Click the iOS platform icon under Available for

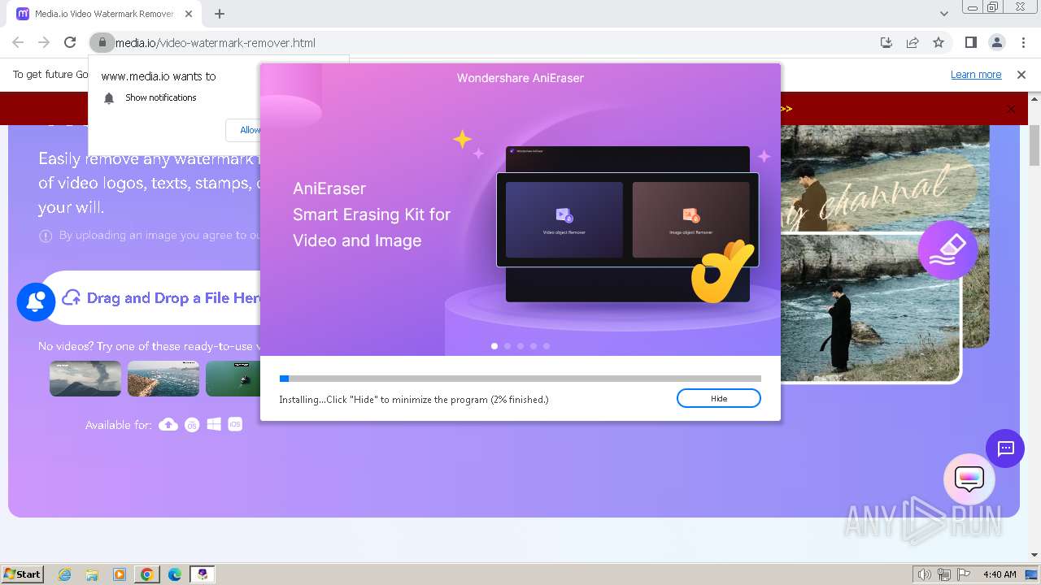235,424
